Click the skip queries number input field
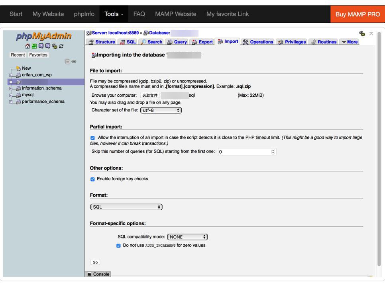This screenshot has width=385, height=283. 247,152
